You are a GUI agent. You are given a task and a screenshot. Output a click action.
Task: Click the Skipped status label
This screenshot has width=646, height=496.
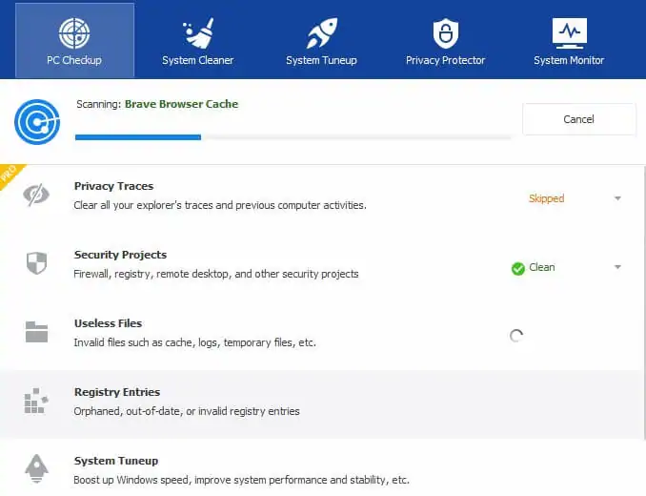coord(547,198)
